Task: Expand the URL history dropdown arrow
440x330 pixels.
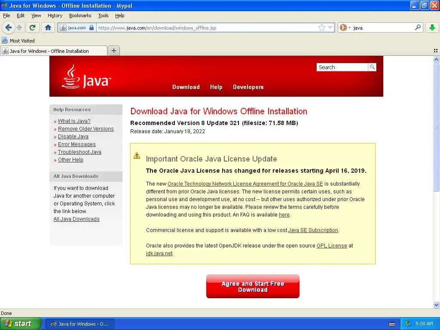Action: tap(330, 27)
